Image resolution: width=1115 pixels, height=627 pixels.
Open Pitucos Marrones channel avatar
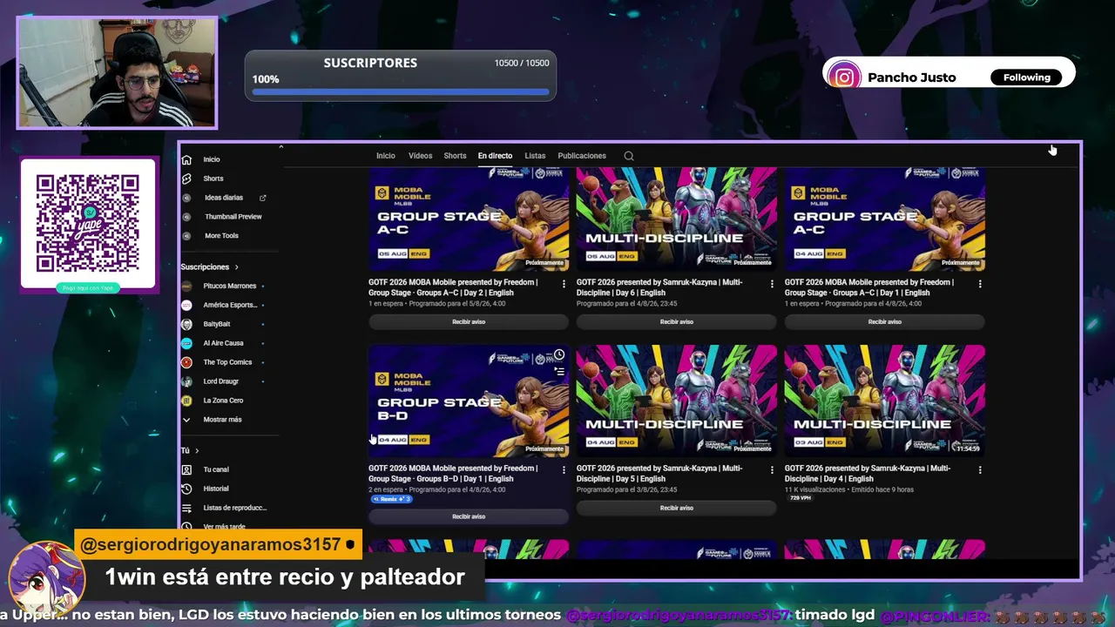pyautogui.click(x=186, y=286)
